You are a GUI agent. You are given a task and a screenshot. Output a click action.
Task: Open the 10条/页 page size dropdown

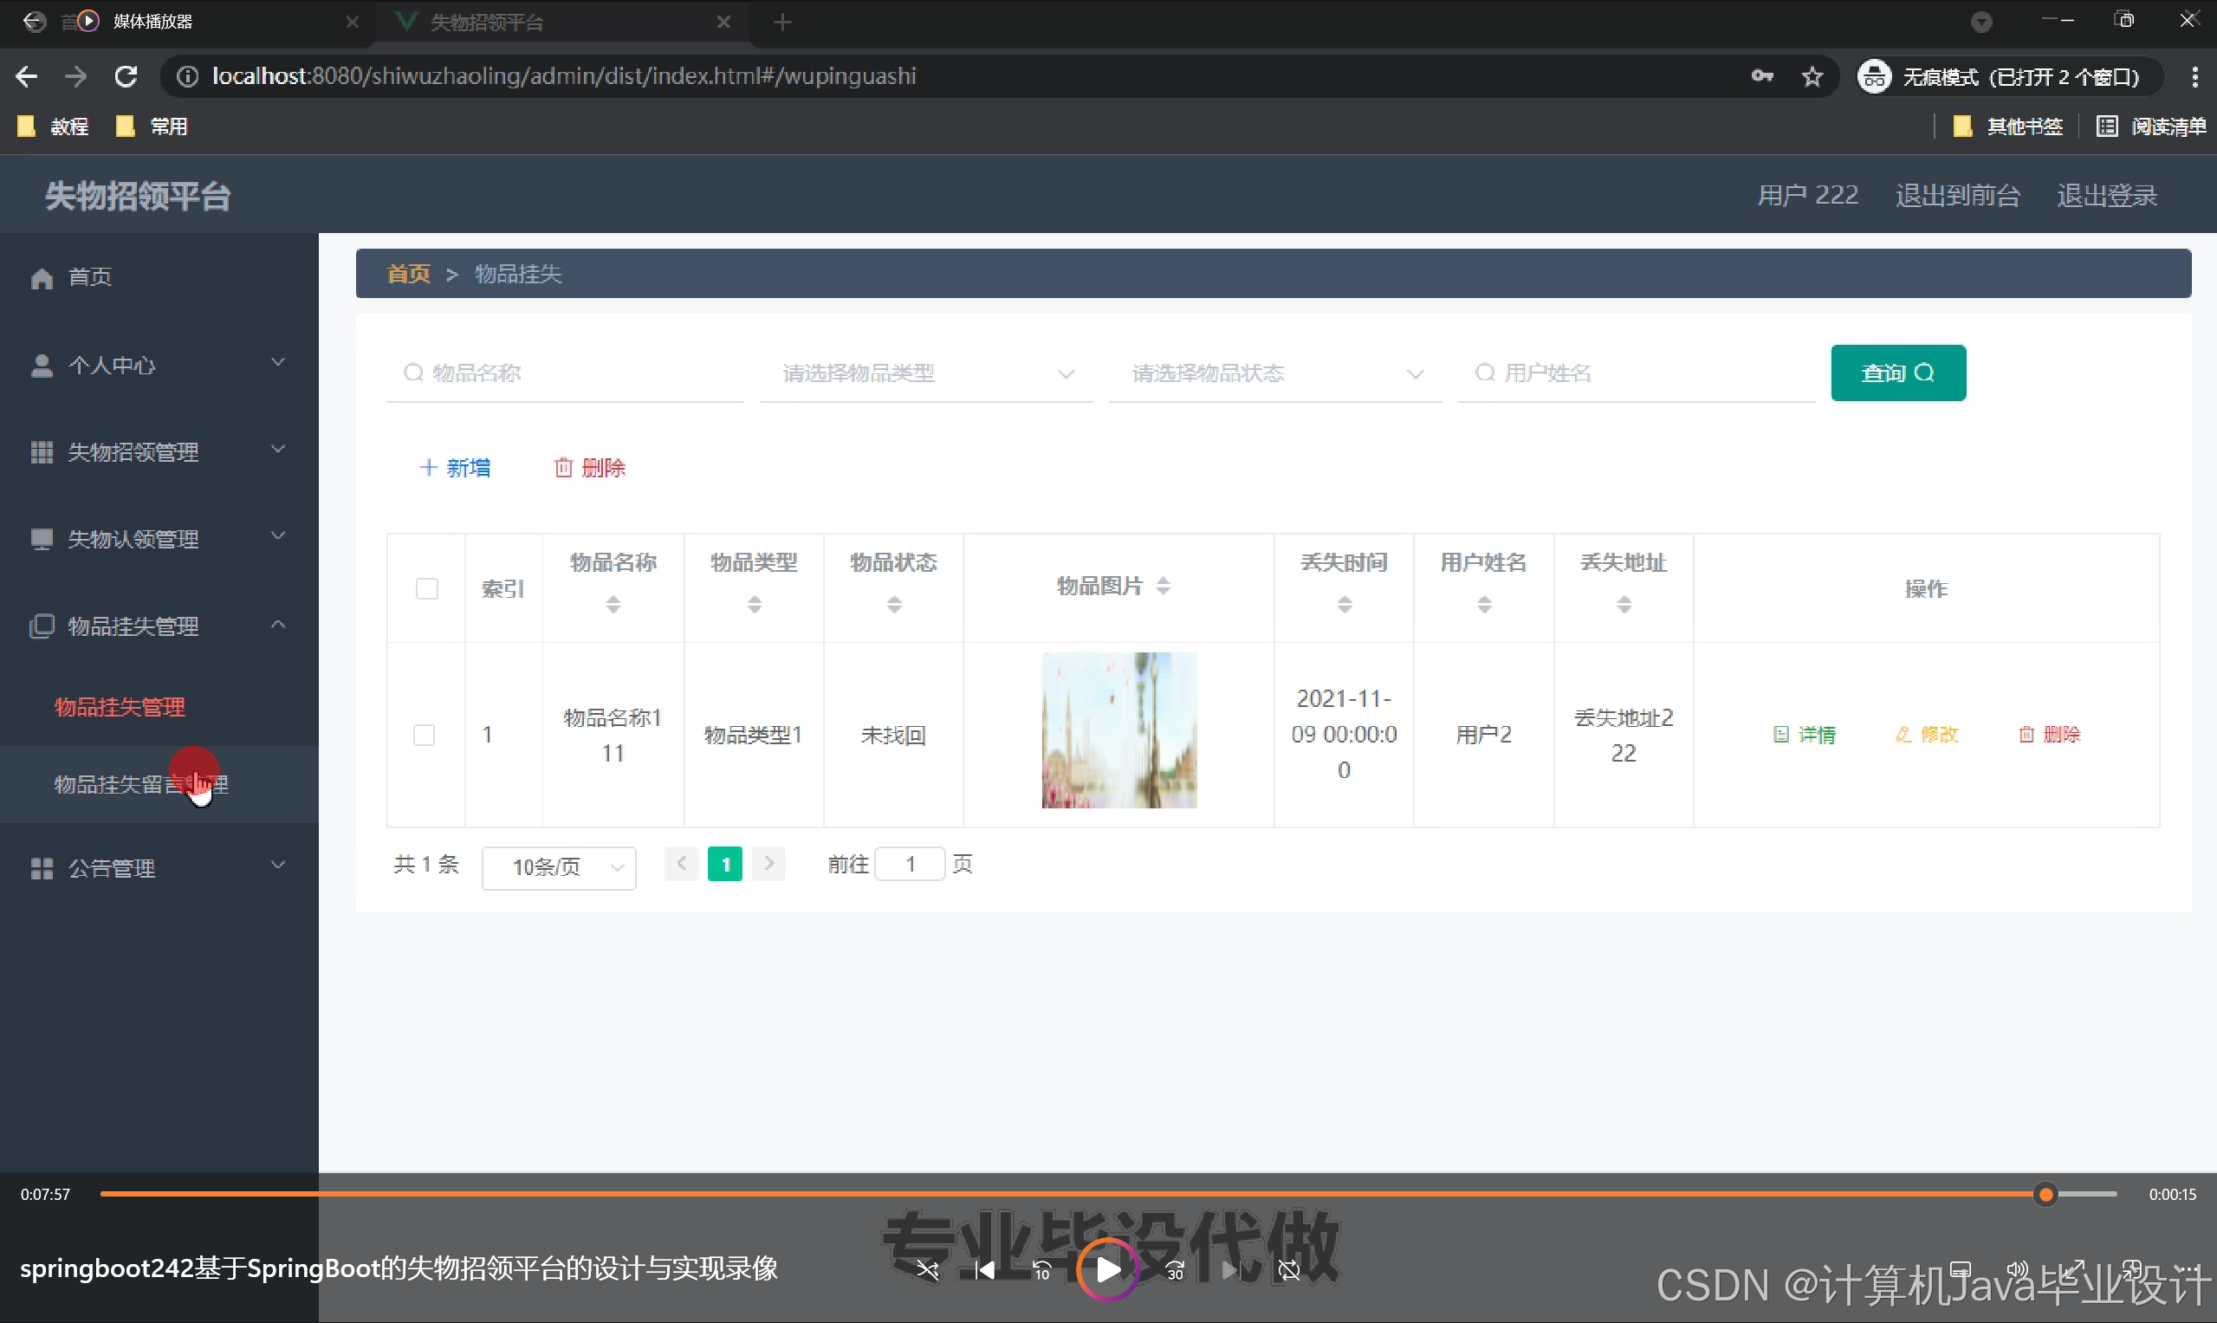(559, 866)
